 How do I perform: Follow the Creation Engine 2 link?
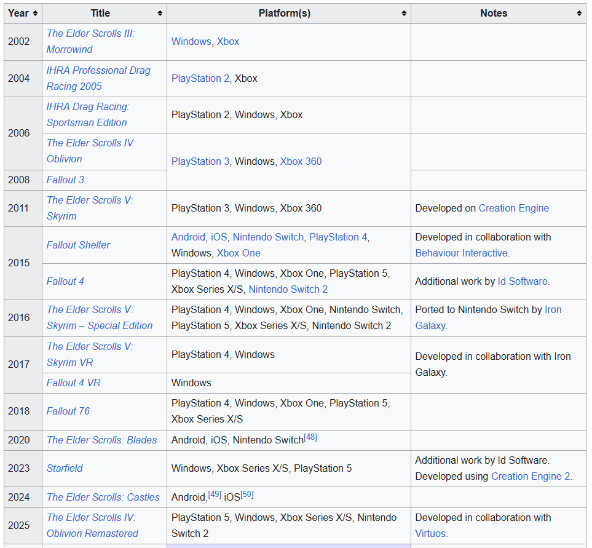point(531,476)
